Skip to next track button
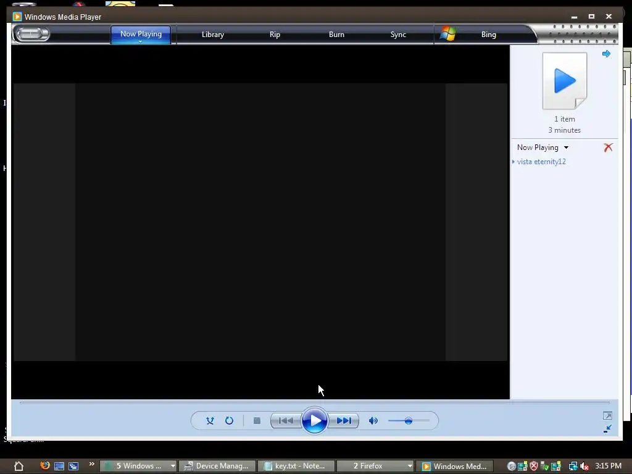Screen dimensions: 632x474 pos(344,420)
